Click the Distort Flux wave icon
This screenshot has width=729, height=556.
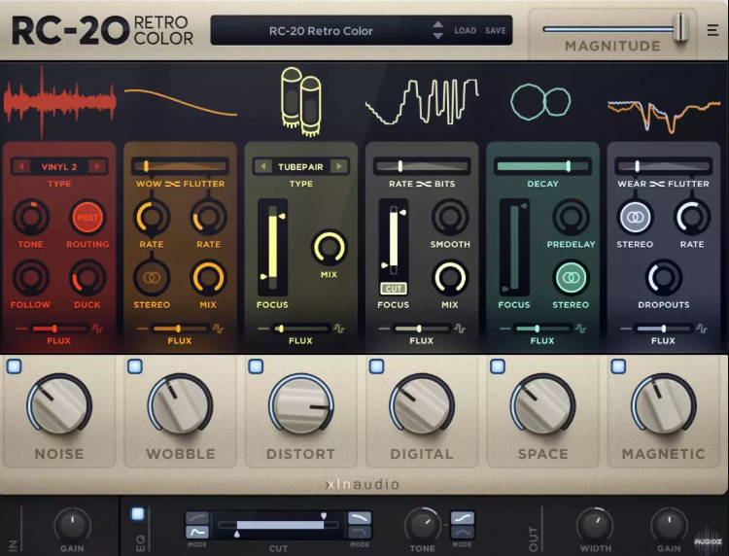point(339,329)
